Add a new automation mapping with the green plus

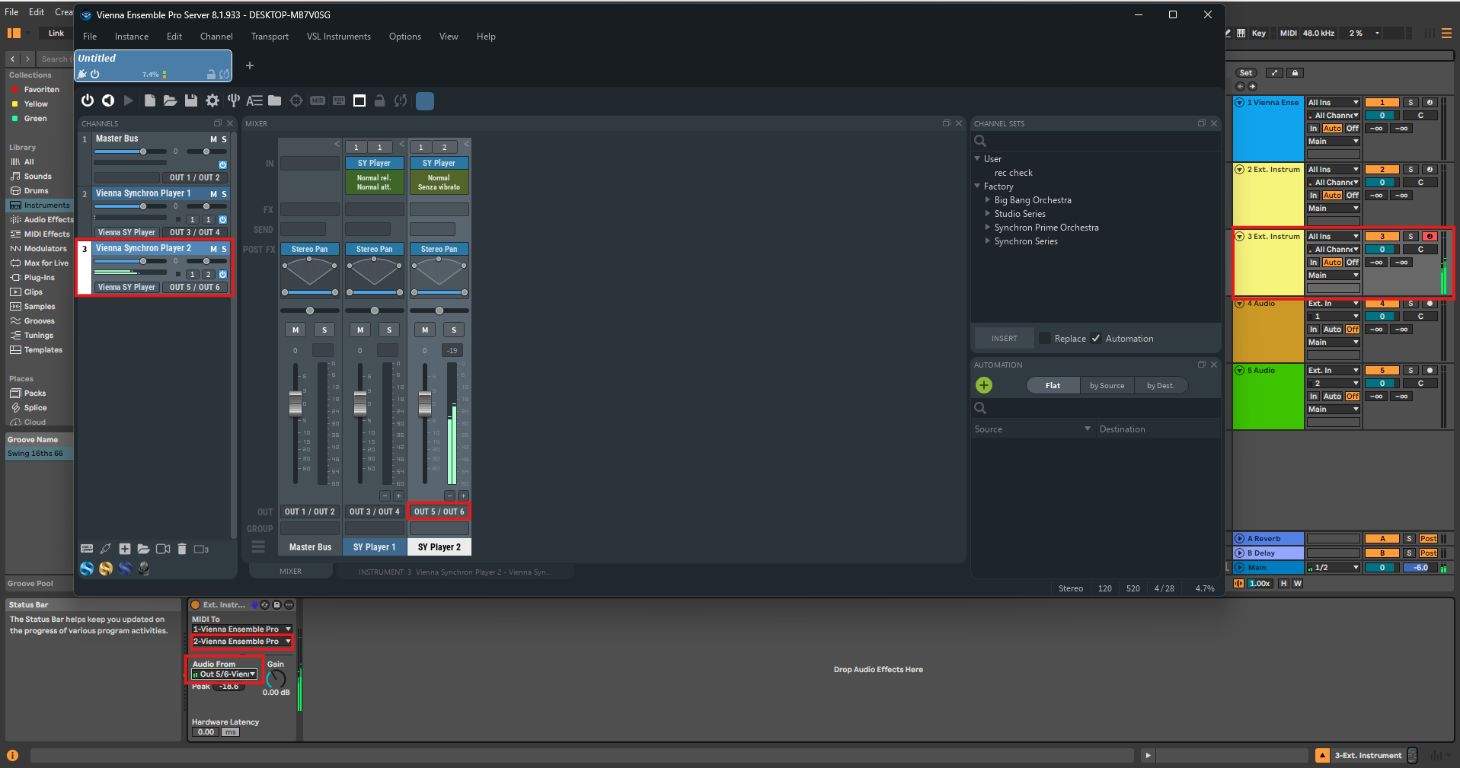click(984, 385)
